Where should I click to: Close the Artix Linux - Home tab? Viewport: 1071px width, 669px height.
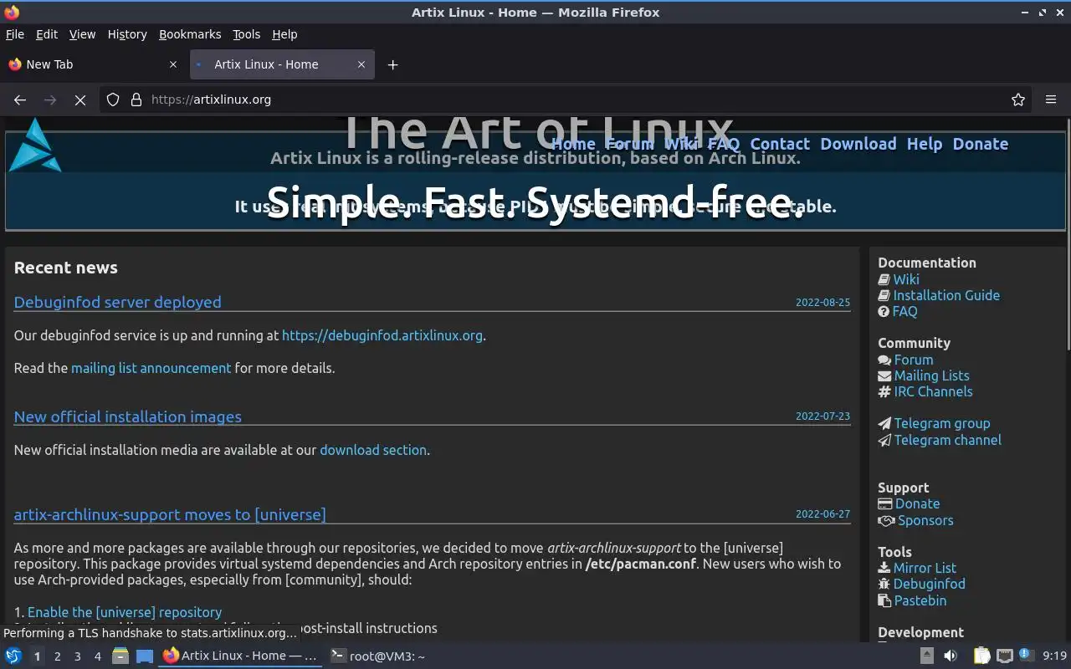[x=361, y=64]
